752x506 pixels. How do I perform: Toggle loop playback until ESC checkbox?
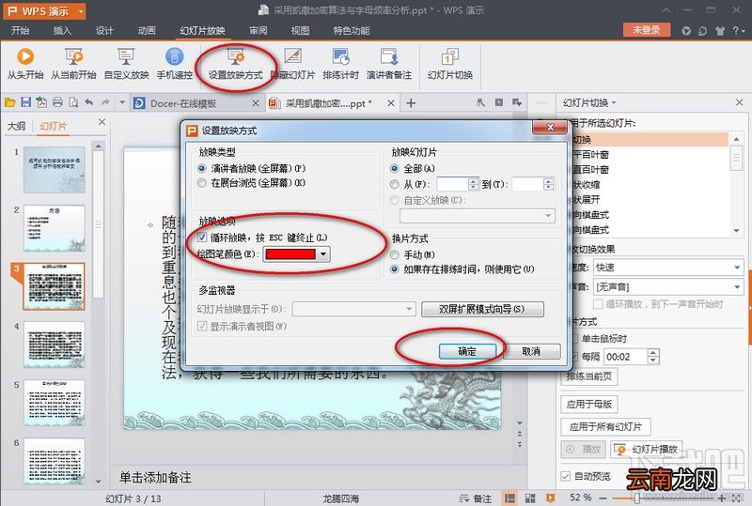click(x=202, y=238)
